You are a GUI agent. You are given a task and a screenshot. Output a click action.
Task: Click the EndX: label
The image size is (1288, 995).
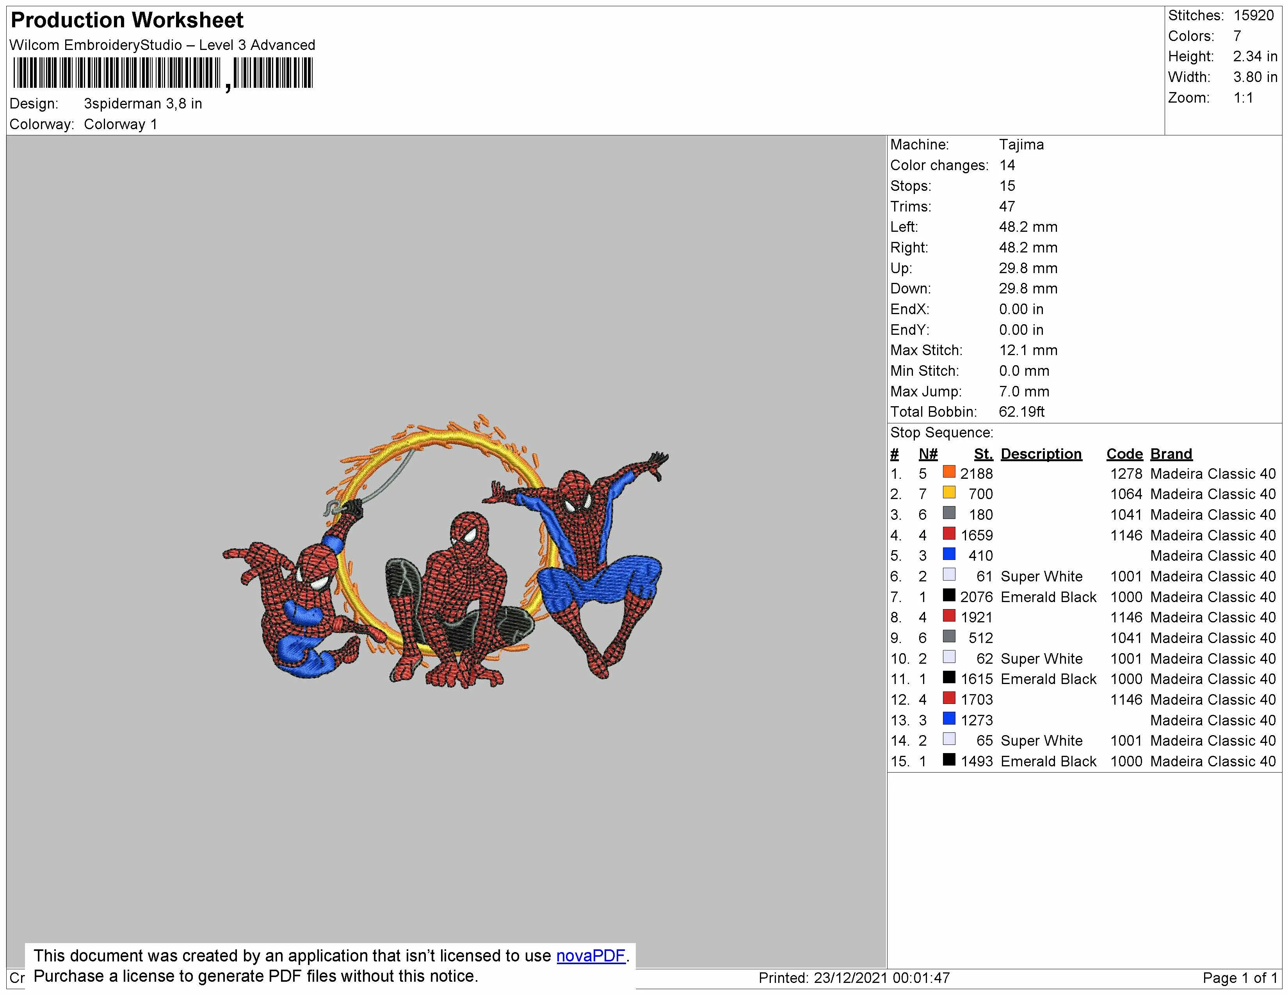coord(909,309)
